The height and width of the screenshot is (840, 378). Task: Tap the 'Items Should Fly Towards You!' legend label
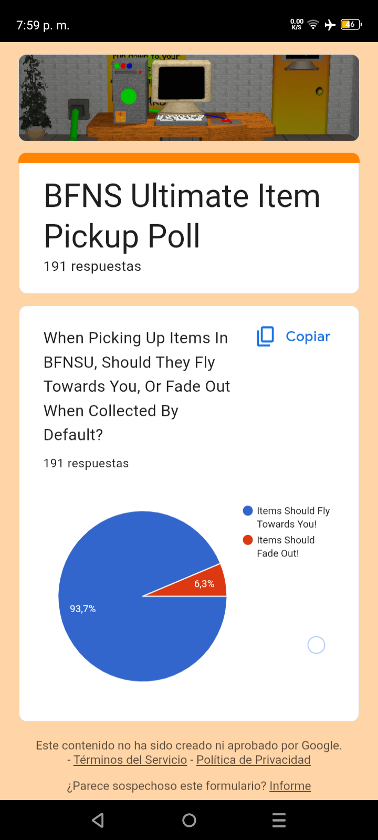coord(293,517)
